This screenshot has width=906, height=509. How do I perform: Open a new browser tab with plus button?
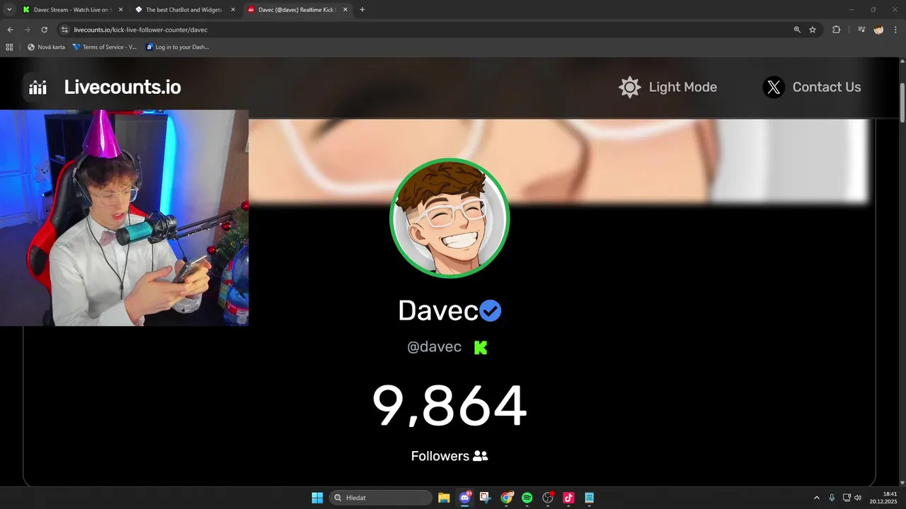[x=362, y=10]
